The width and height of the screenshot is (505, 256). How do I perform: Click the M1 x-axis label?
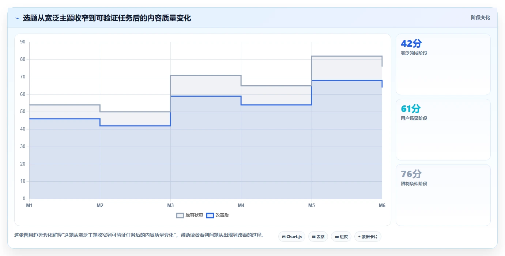coord(29,205)
